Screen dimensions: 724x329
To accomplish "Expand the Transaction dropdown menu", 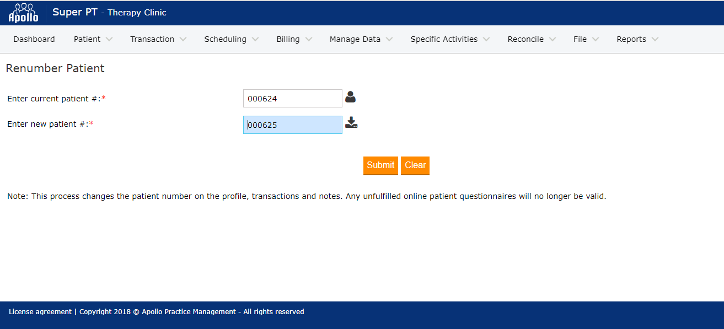I will coord(158,39).
